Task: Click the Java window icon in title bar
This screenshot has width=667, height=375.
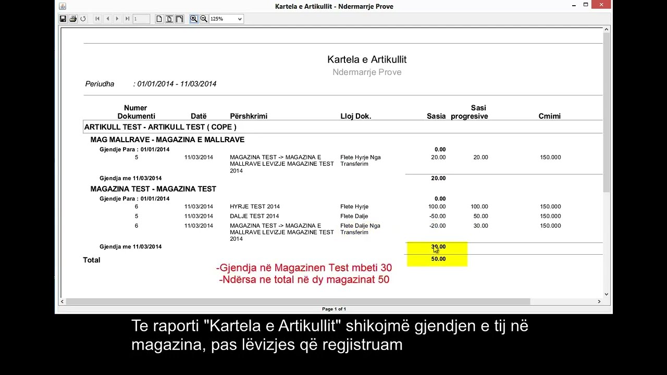Action: [x=63, y=6]
